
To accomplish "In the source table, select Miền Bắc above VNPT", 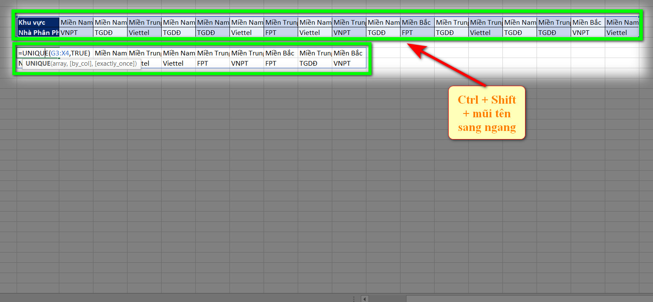I will coord(588,22).
